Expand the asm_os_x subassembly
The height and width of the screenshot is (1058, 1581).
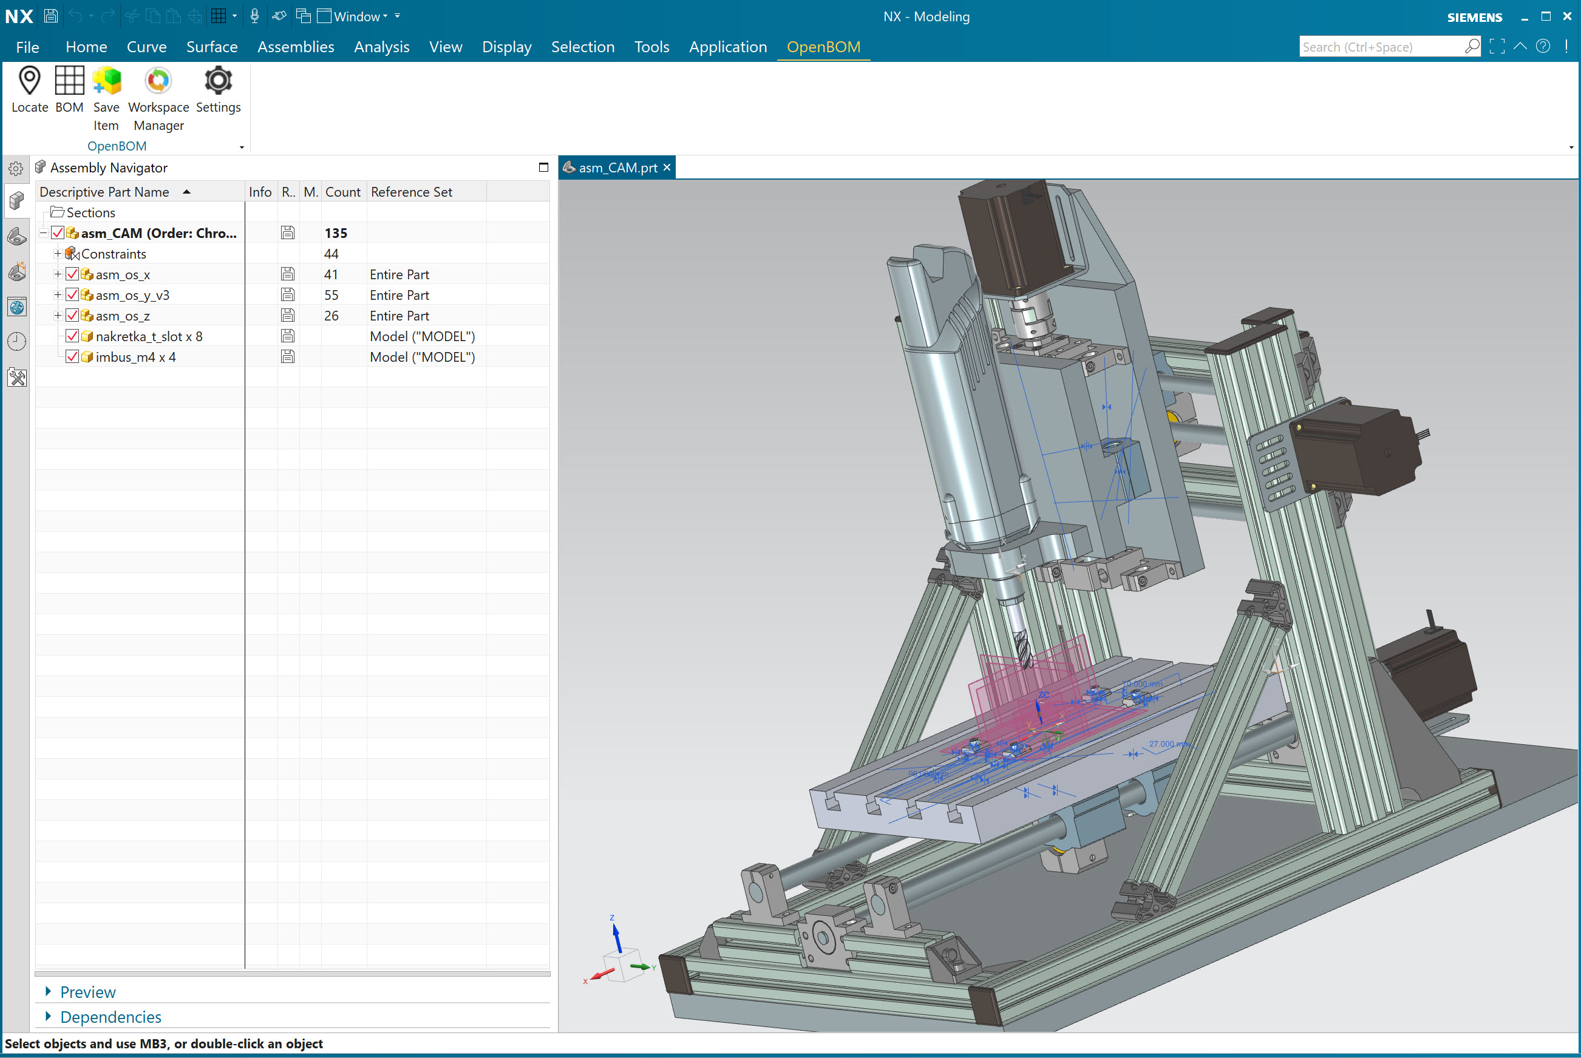(58, 274)
